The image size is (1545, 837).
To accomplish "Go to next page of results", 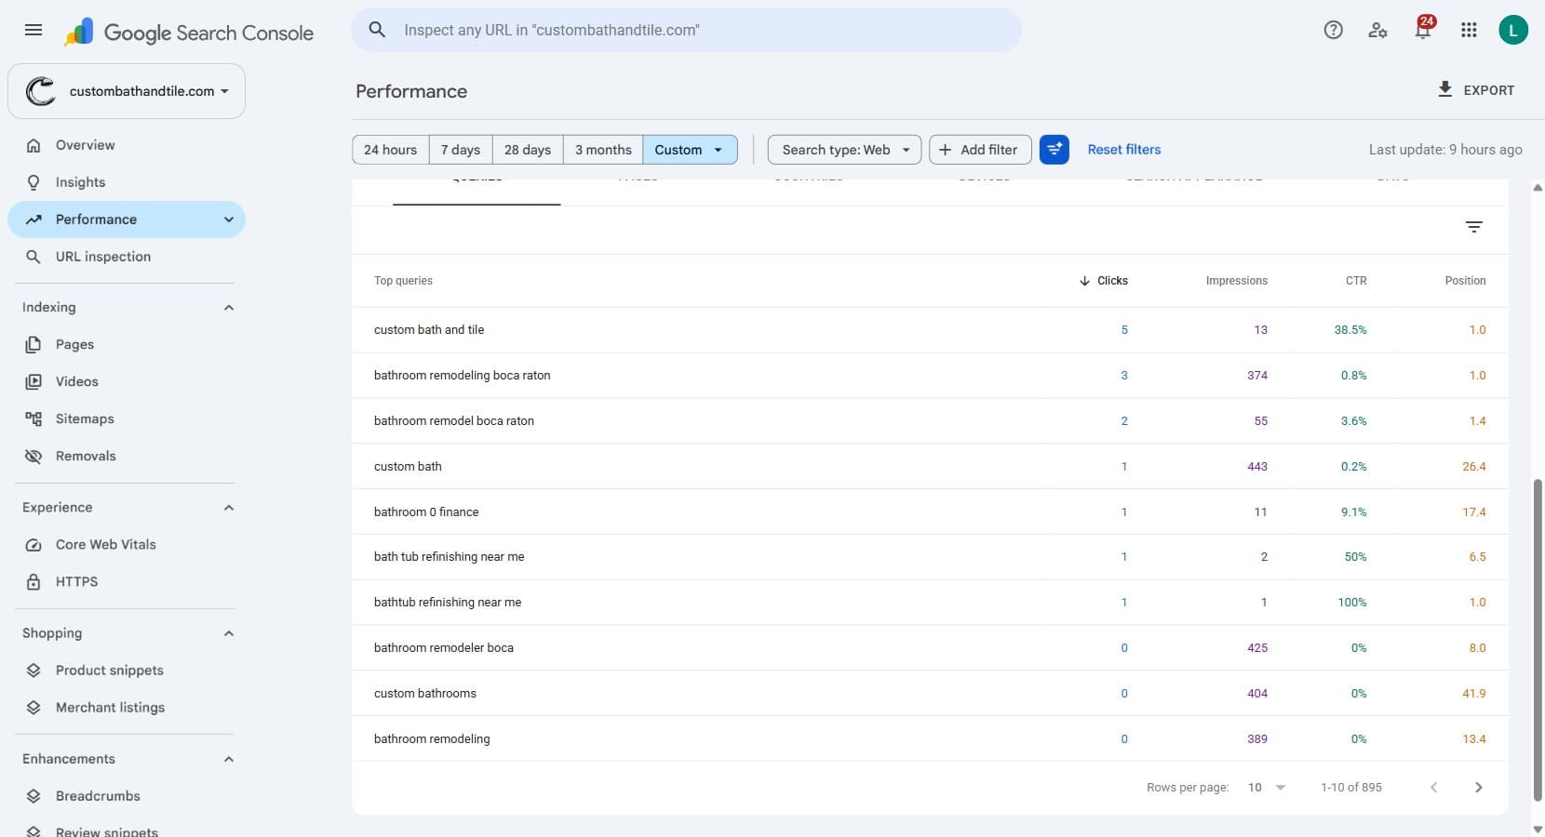I will (1479, 787).
